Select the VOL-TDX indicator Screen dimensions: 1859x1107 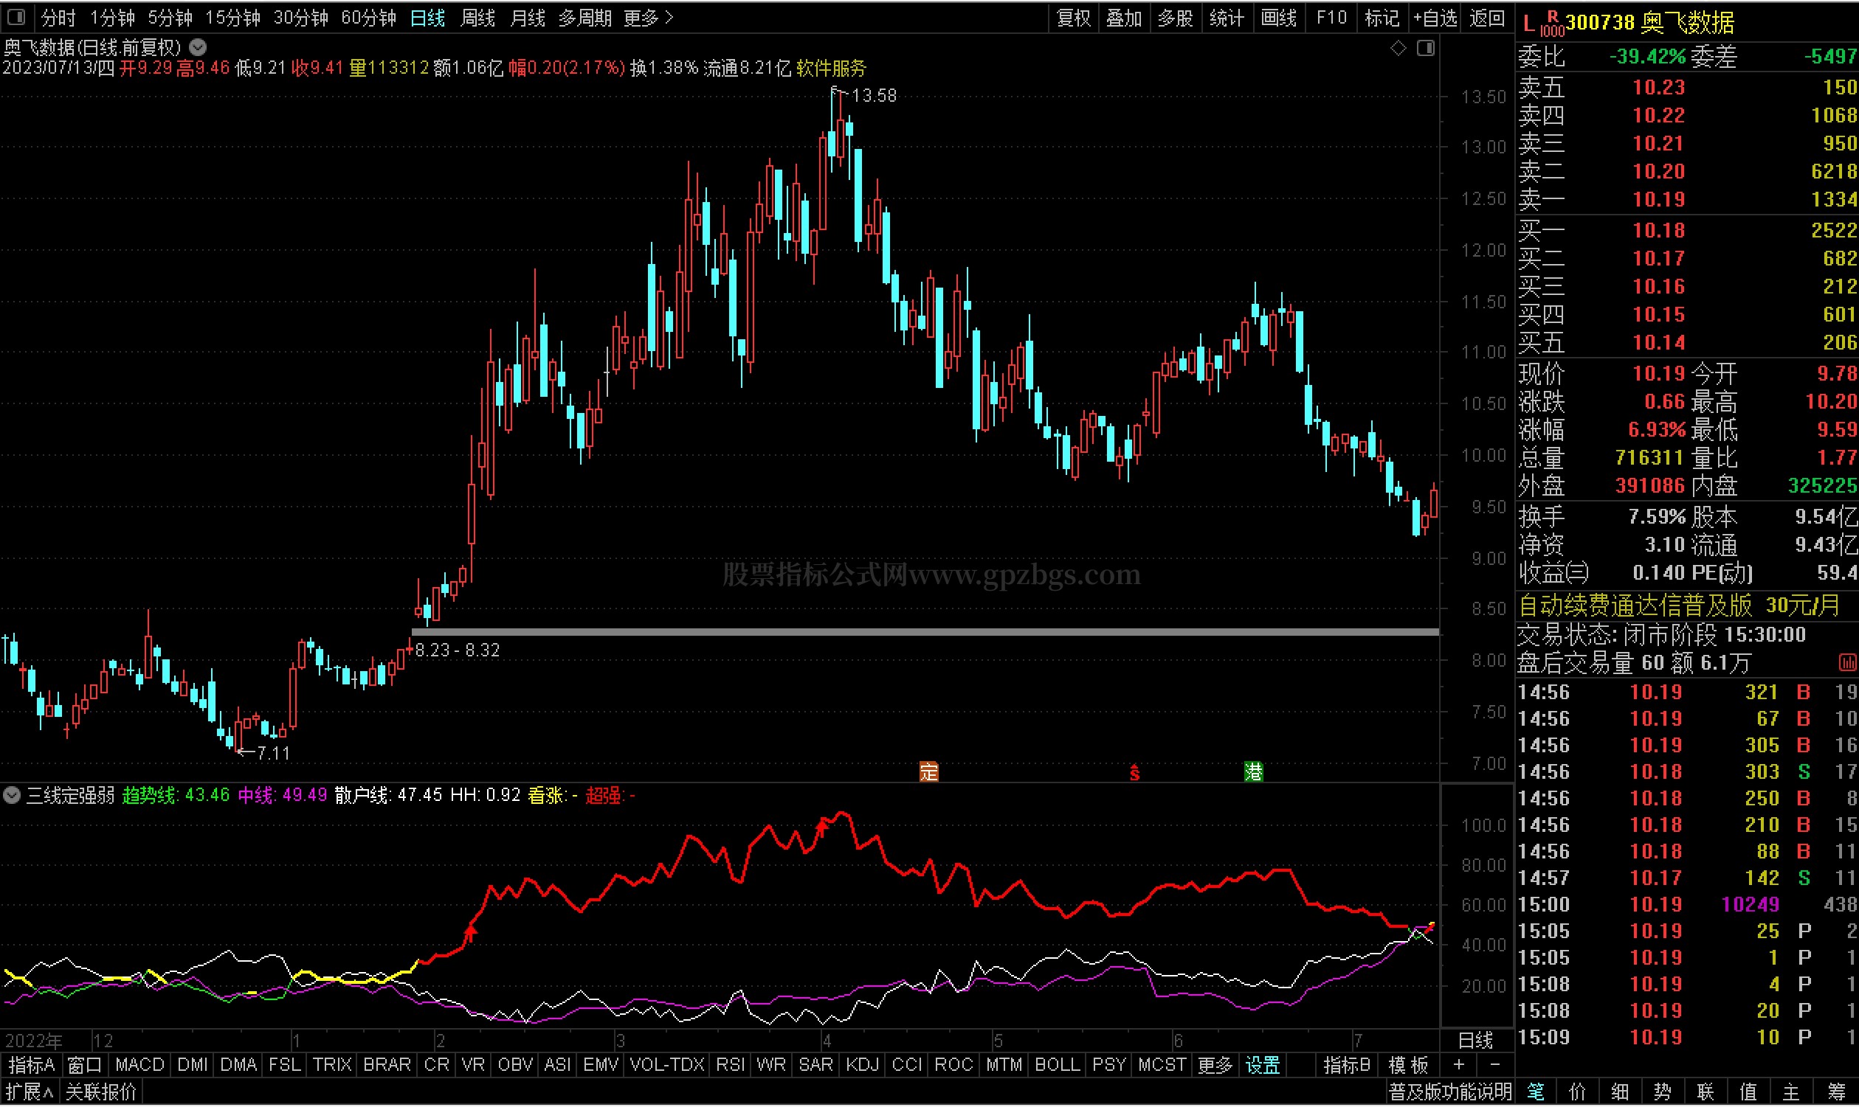[x=667, y=1065]
